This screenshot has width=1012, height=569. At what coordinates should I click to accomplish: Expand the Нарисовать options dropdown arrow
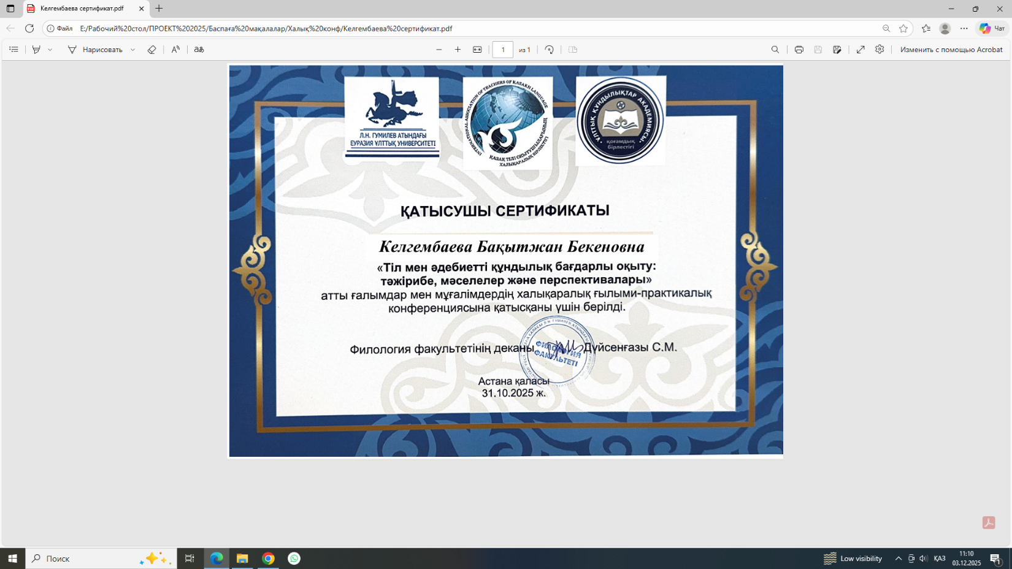click(x=132, y=50)
